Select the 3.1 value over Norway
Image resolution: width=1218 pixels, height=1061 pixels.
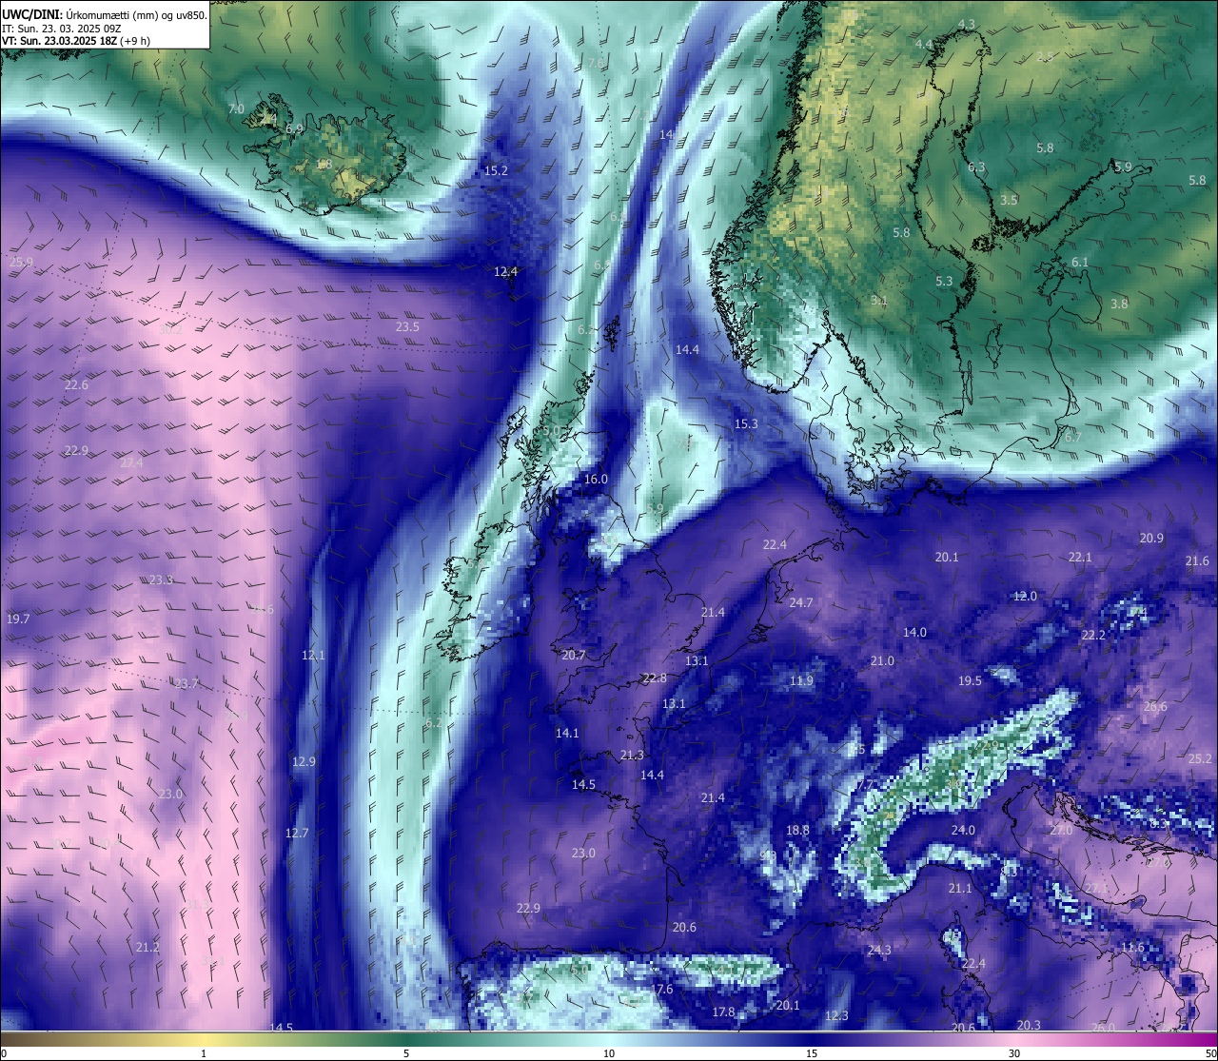click(x=878, y=300)
